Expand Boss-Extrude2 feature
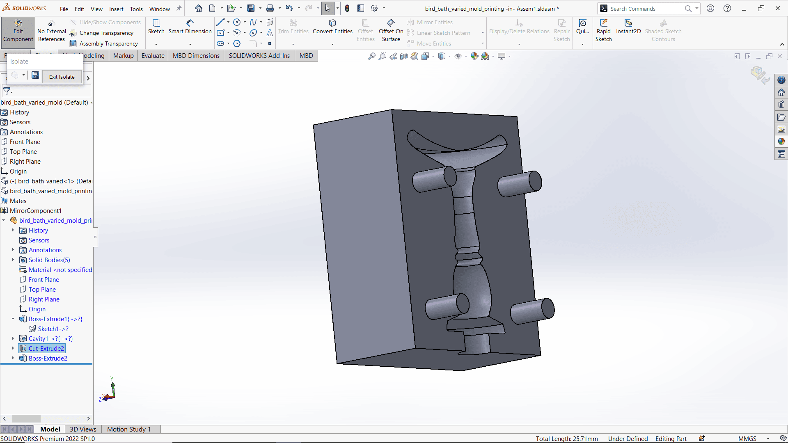The image size is (788, 443). click(x=13, y=359)
